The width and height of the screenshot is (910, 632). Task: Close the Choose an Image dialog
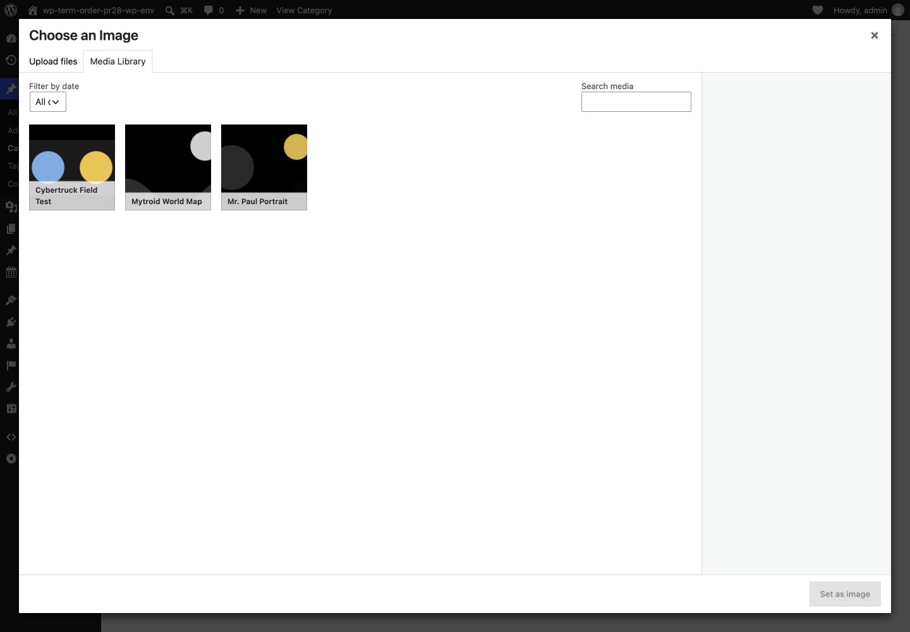pyautogui.click(x=875, y=35)
